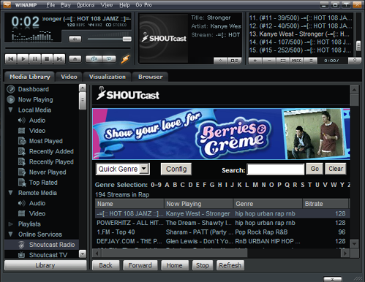365x282 pixels.
Task: Open Shoutcast TV in Online Services
Action: coord(48,255)
